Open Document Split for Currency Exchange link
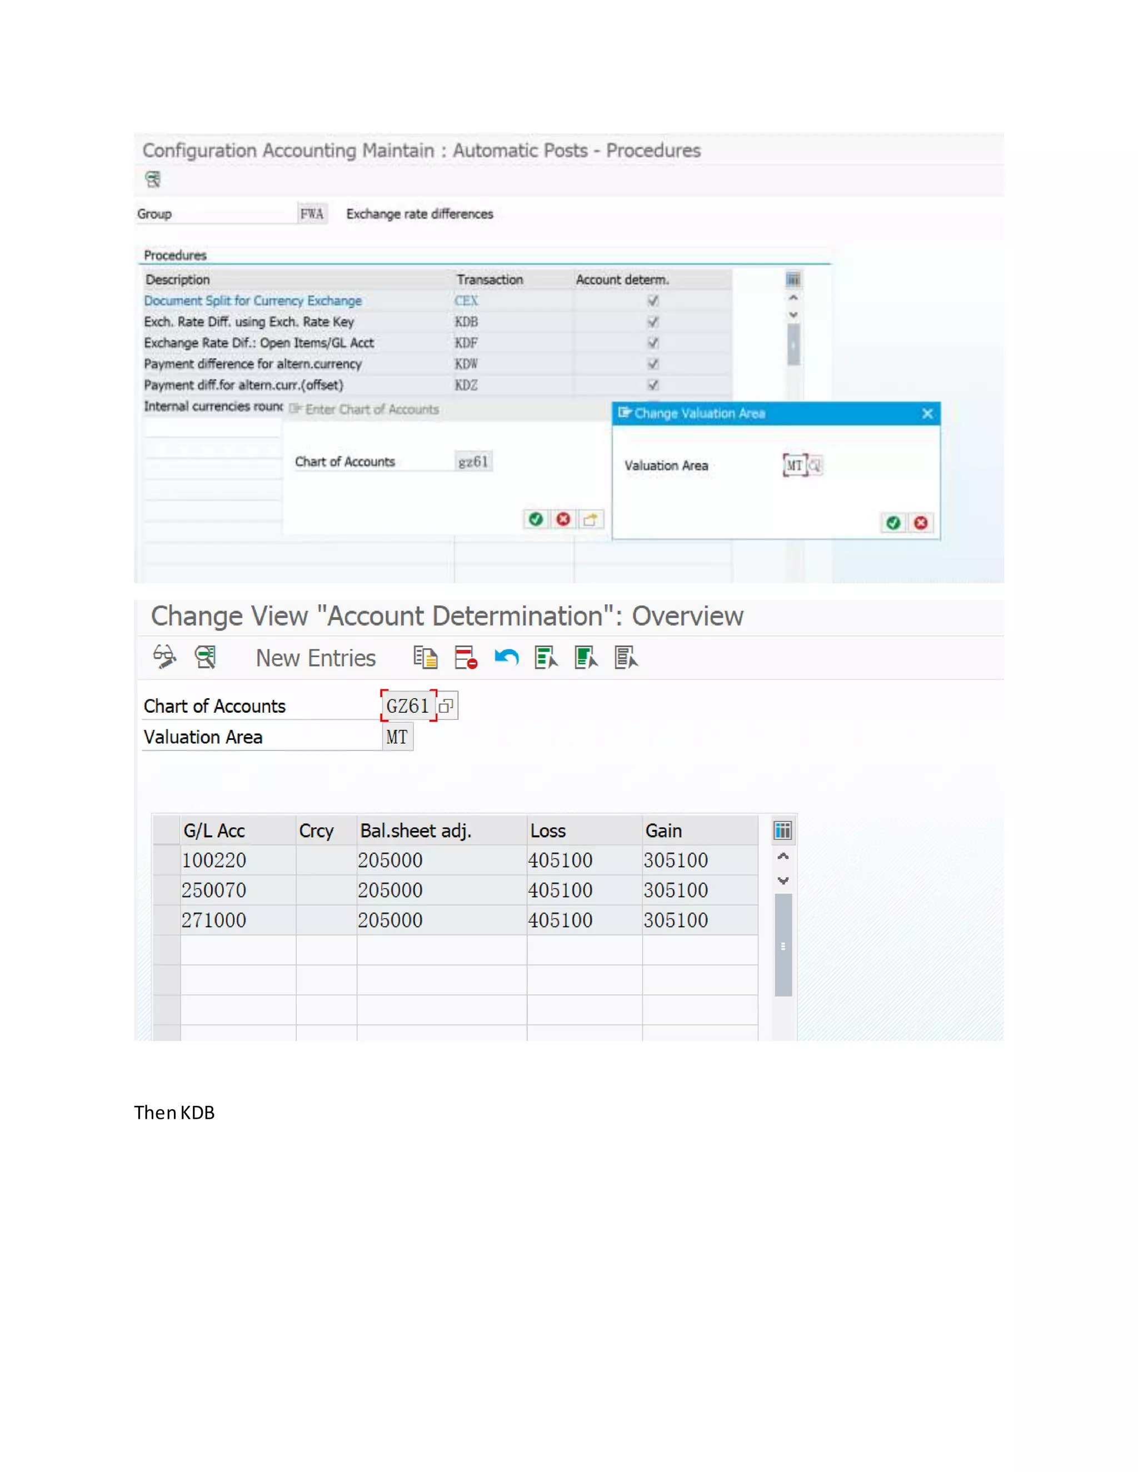 pyautogui.click(x=253, y=301)
